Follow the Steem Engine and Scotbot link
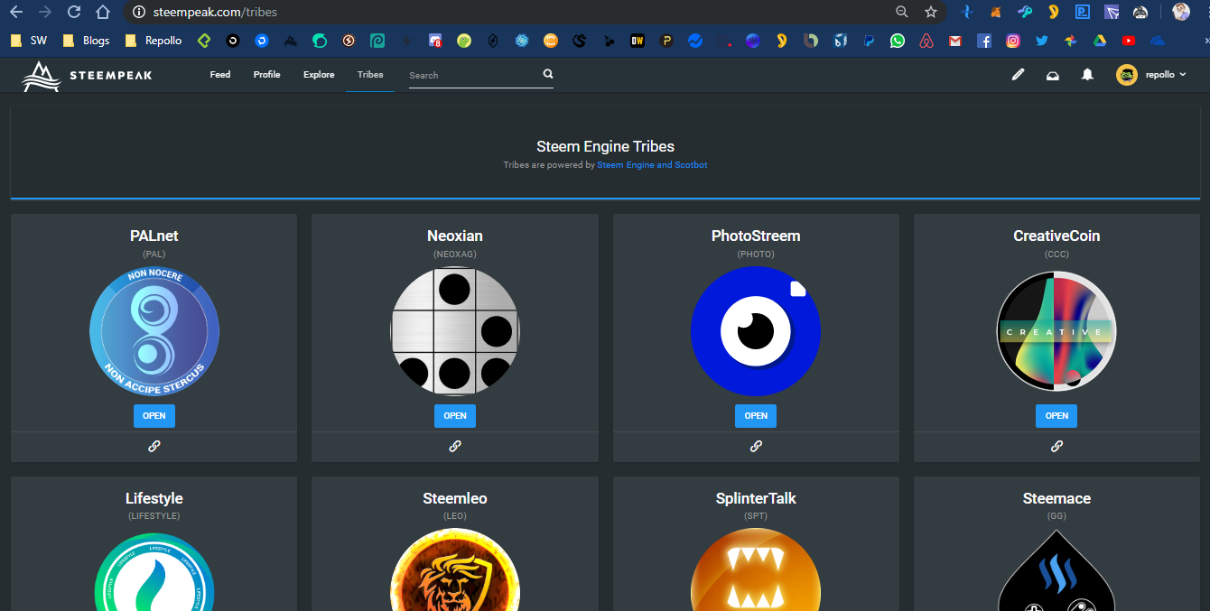The width and height of the screenshot is (1210, 611). pos(652,165)
